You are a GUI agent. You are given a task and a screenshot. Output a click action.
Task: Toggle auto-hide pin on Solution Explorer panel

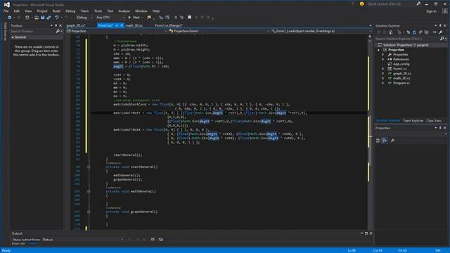point(440,25)
